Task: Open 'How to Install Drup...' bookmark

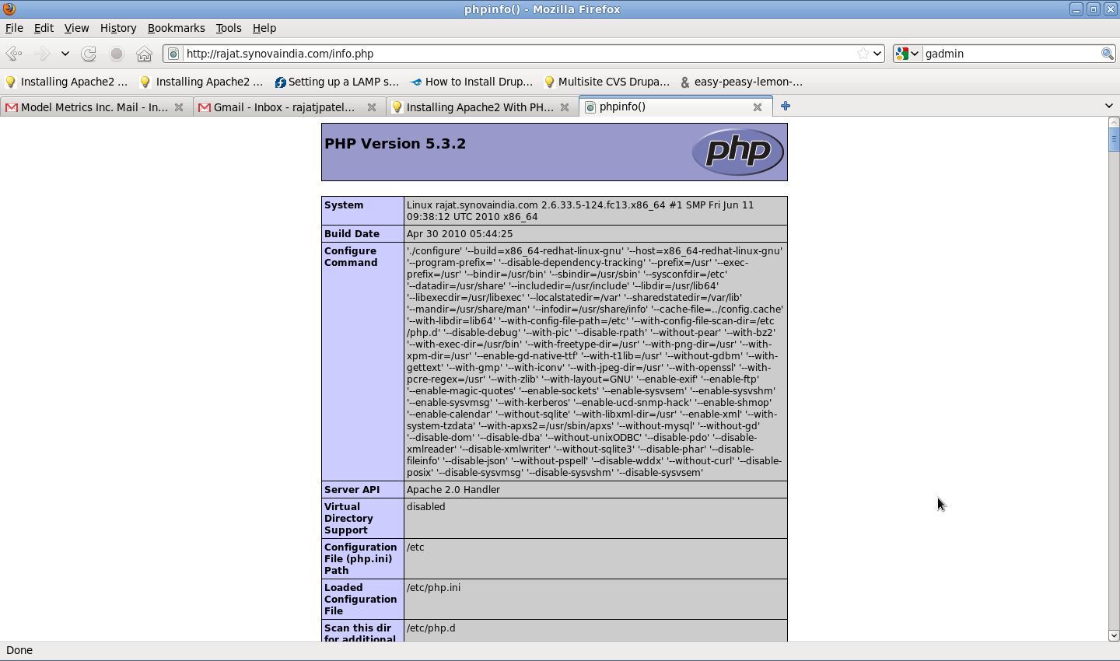Action: click(471, 82)
